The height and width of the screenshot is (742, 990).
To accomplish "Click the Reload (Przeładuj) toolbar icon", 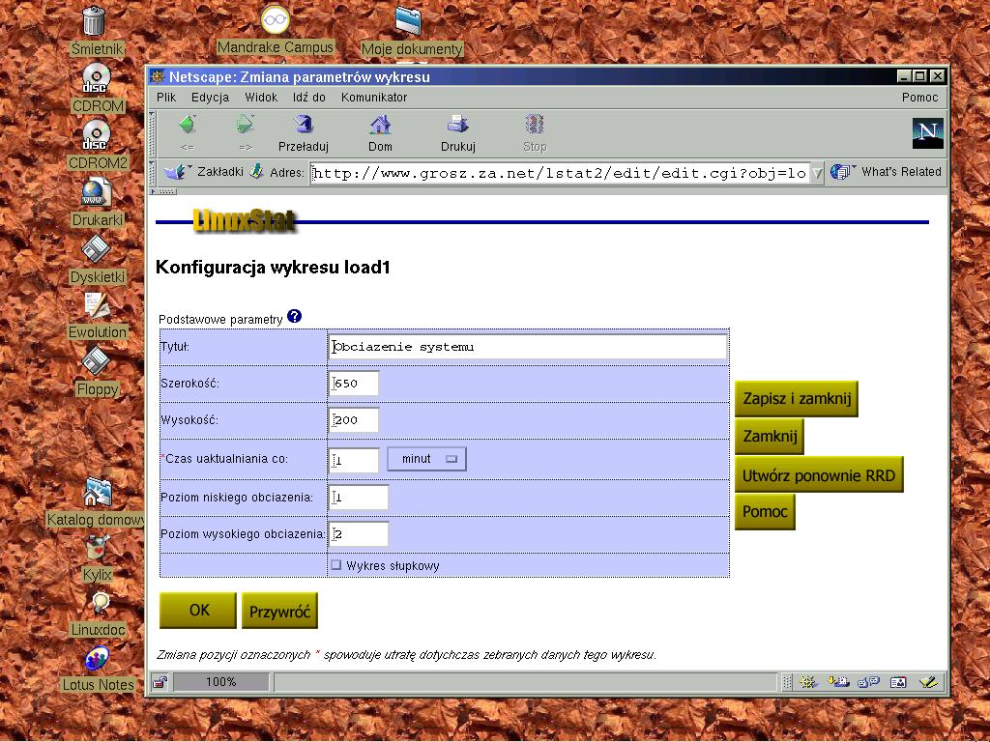I will click(303, 126).
